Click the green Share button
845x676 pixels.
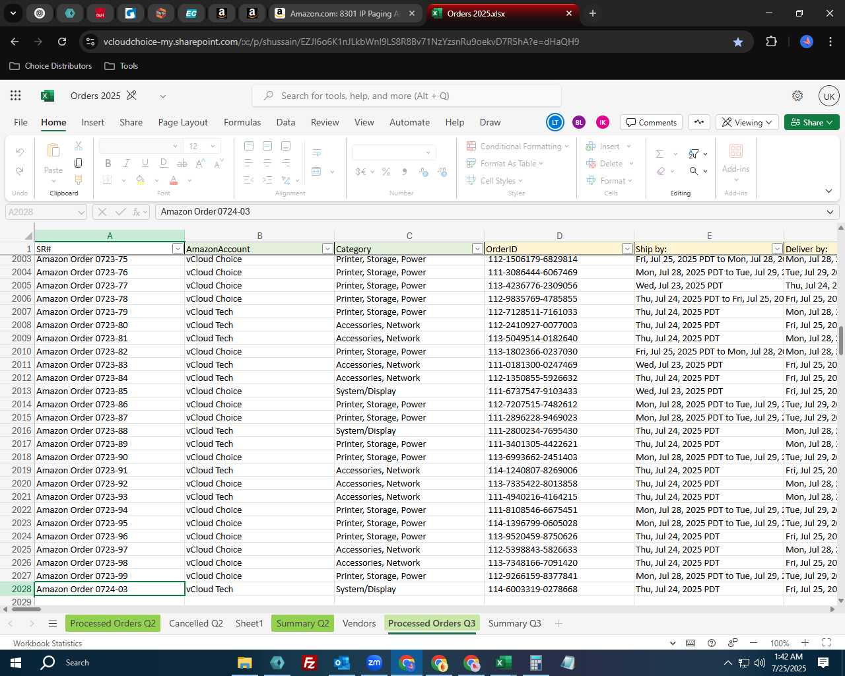812,122
